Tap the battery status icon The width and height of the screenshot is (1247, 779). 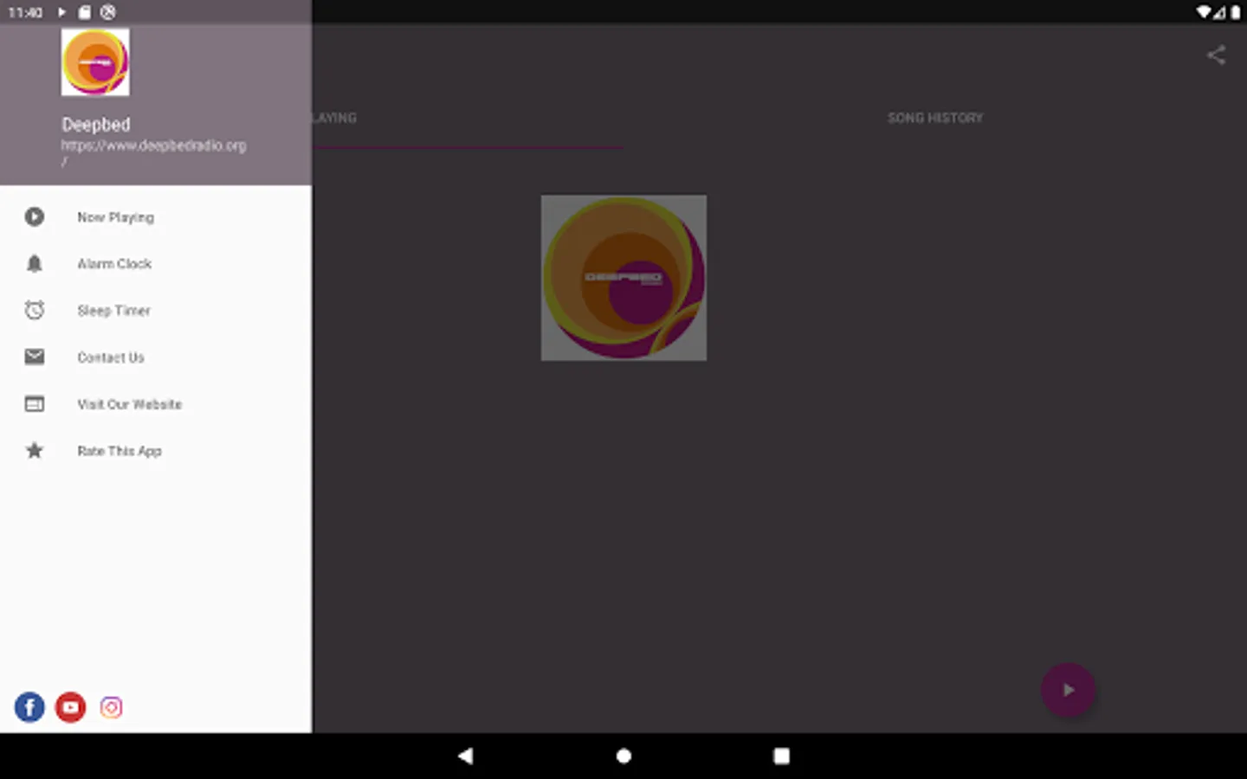coord(1236,12)
